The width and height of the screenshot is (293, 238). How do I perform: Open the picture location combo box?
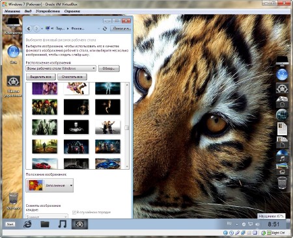[x=61, y=68]
